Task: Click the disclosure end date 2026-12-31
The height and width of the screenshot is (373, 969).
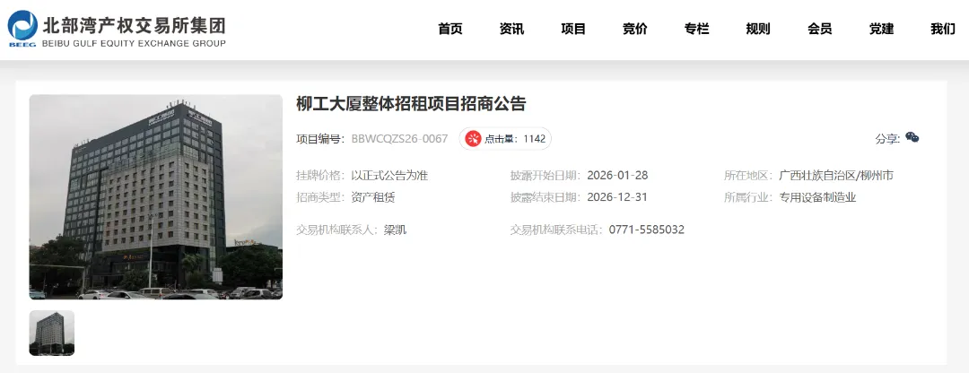Action: [617, 197]
